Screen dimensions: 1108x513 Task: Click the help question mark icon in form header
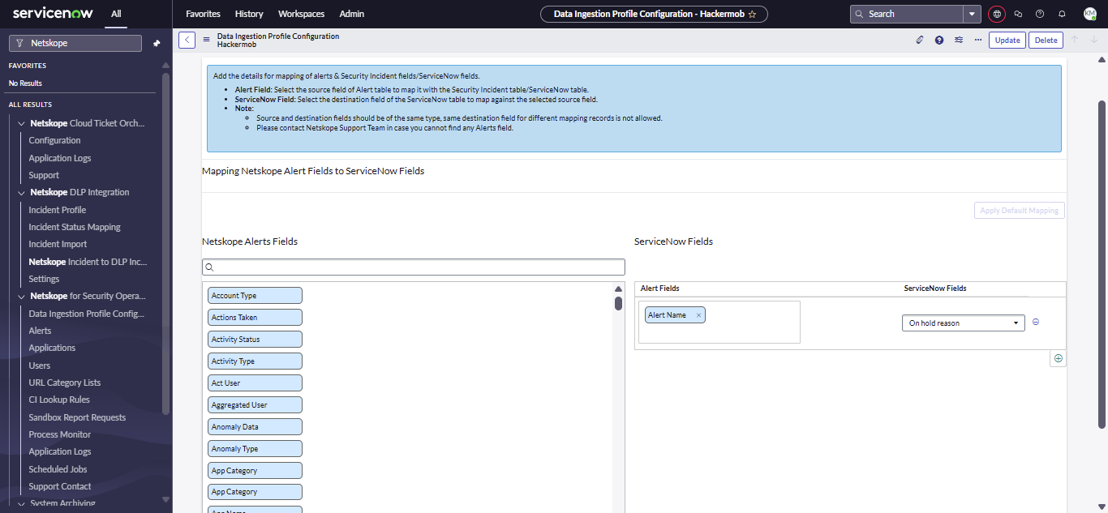pyautogui.click(x=939, y=40)
